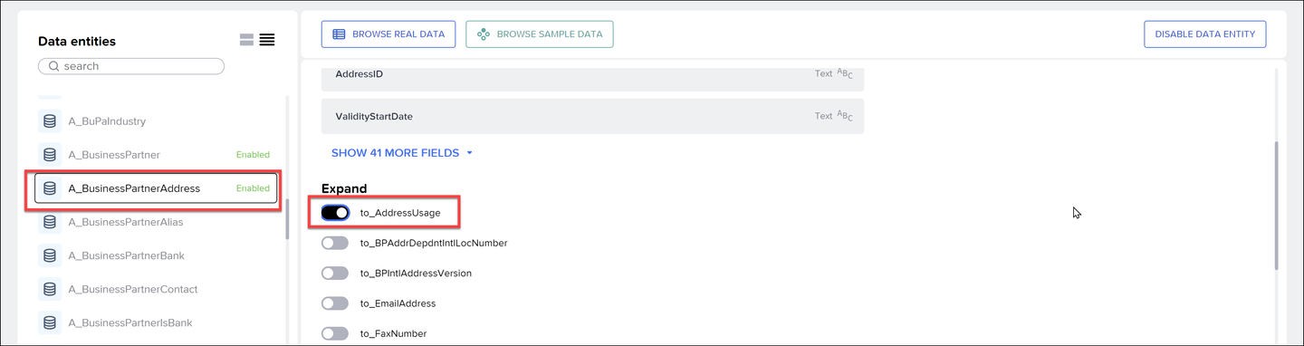Enable the to_BPIntlAddressVersion toggle
1304x346 pixels.
(x=335, y=273)
